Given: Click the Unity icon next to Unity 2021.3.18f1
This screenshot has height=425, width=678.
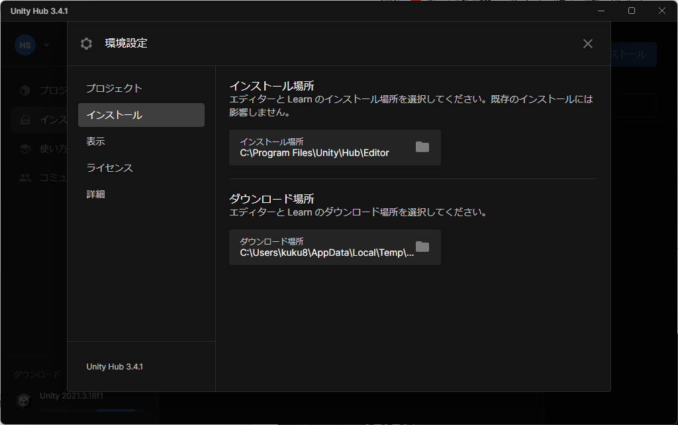Looking at the screenshot, I should 24,400.
